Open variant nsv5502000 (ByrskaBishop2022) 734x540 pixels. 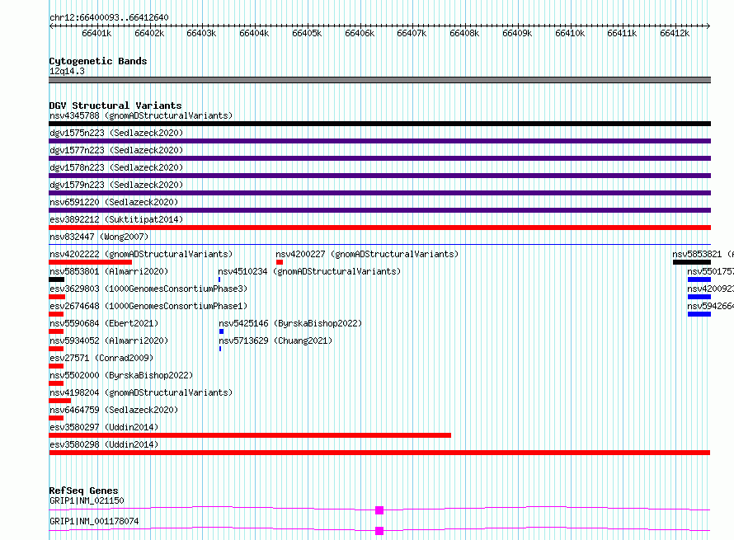click(x=121, y=375)
